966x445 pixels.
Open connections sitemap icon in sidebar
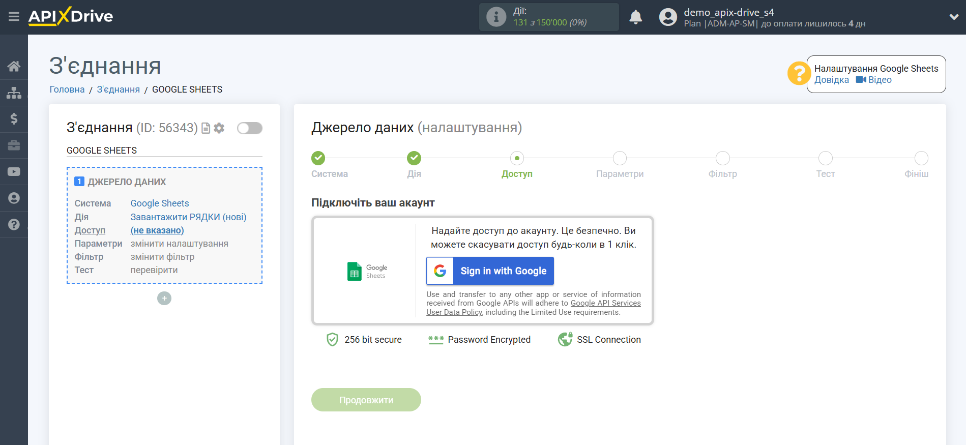click(14, 93)
